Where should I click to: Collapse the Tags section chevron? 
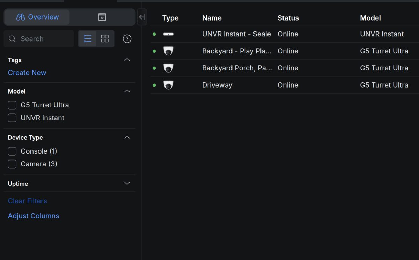127,60
